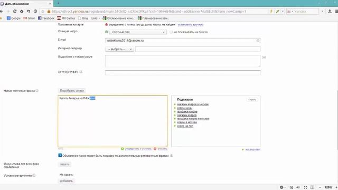Click the Yandex search box in the toolbar
This screenshot has width=338, height=190.
306,11
